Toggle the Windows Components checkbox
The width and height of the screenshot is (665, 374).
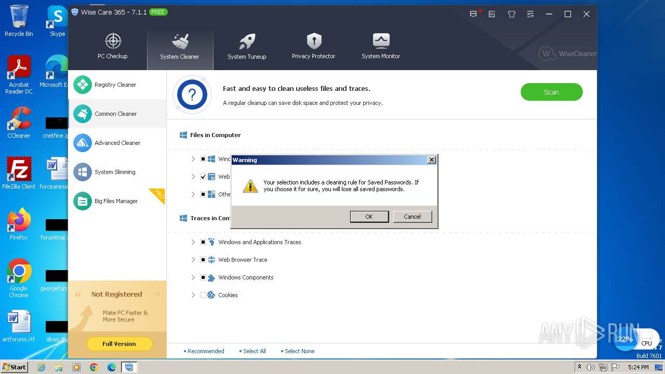(x=203, y=277)
